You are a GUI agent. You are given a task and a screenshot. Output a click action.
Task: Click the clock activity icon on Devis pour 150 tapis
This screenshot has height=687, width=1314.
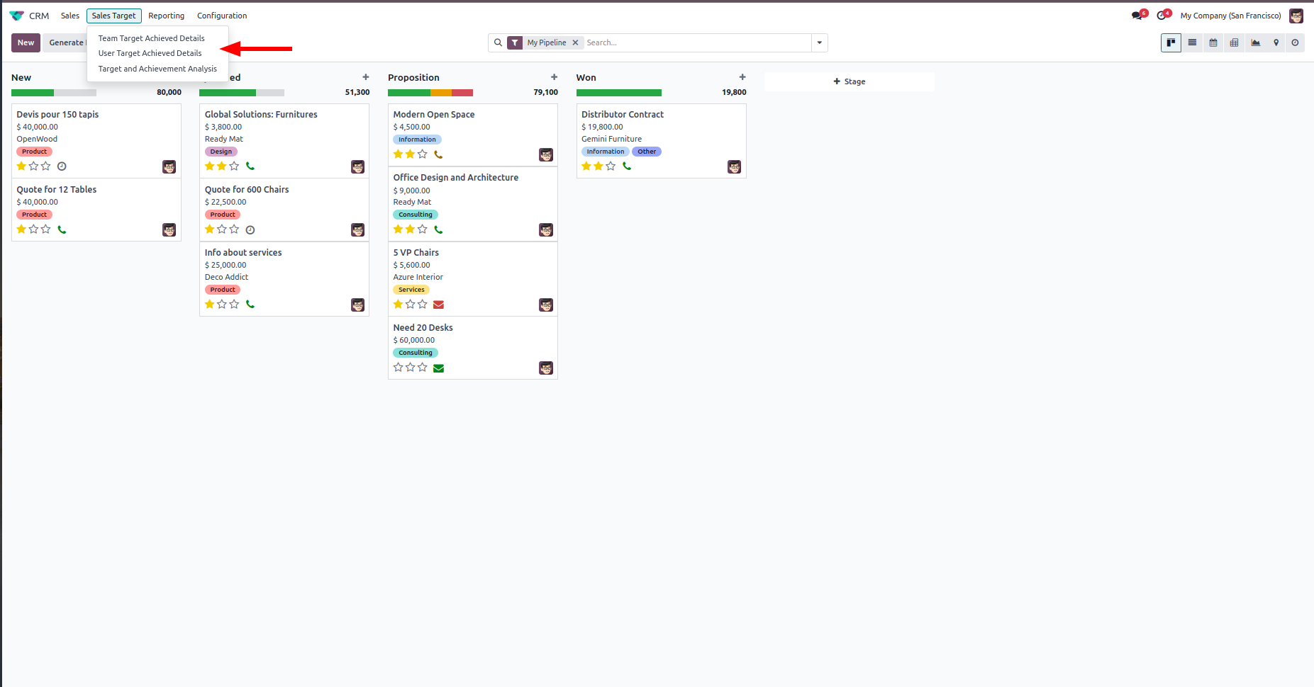click(62, 166)
